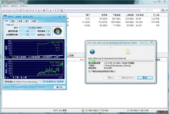
Task: Click the 上傳速度 column header
Action: coord(130,15)
